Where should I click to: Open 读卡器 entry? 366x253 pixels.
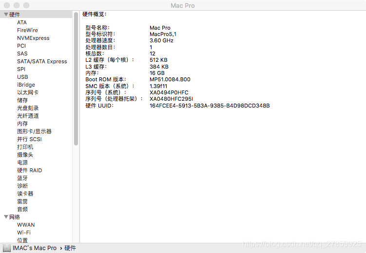25,194
